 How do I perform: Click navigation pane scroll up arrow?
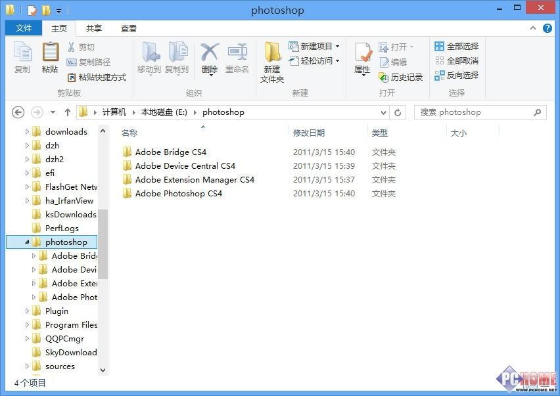[103, 131]
